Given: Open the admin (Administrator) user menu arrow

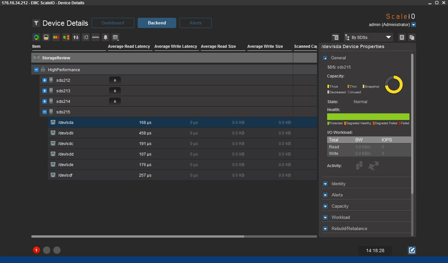Looking at the screenshot, I should [x=413, y=25].
